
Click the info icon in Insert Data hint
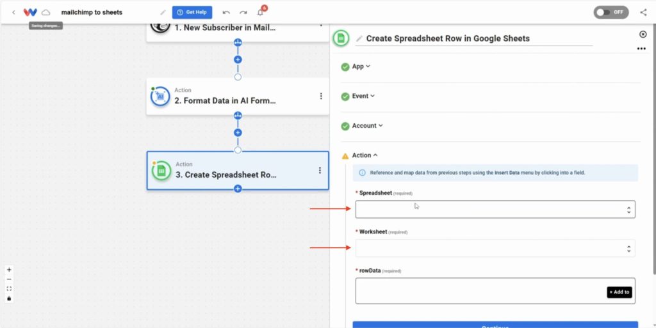363,173
